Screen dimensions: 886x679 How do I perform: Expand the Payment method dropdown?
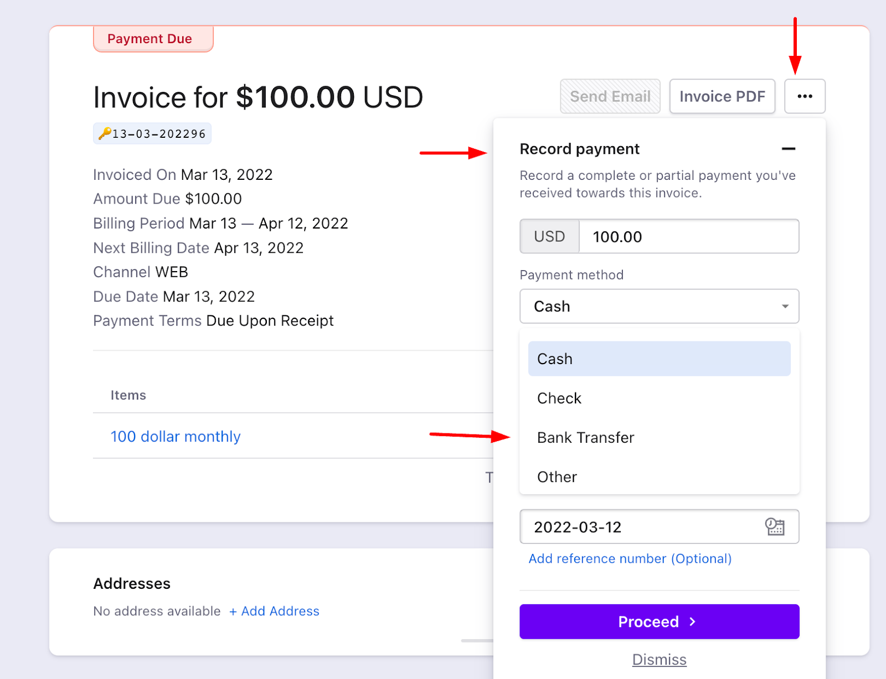(659, 306)
